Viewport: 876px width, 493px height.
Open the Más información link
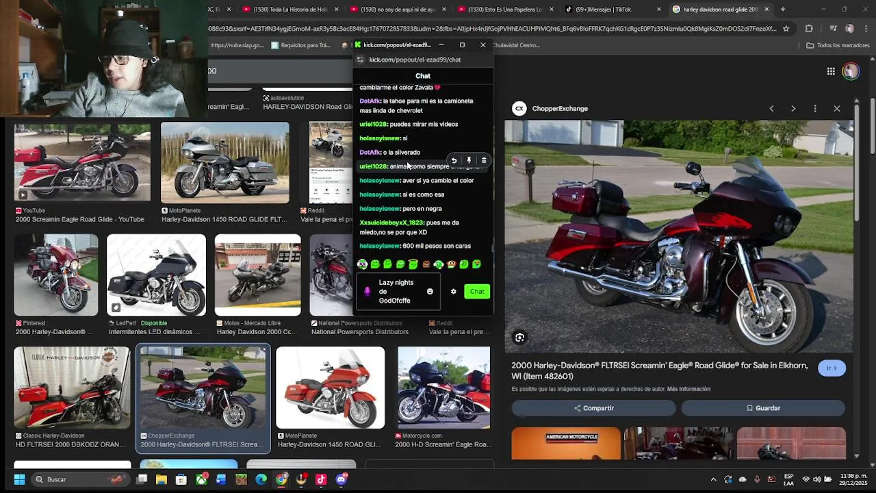688,389
